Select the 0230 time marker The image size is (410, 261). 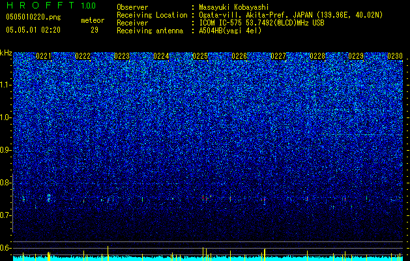pos(395,56)
